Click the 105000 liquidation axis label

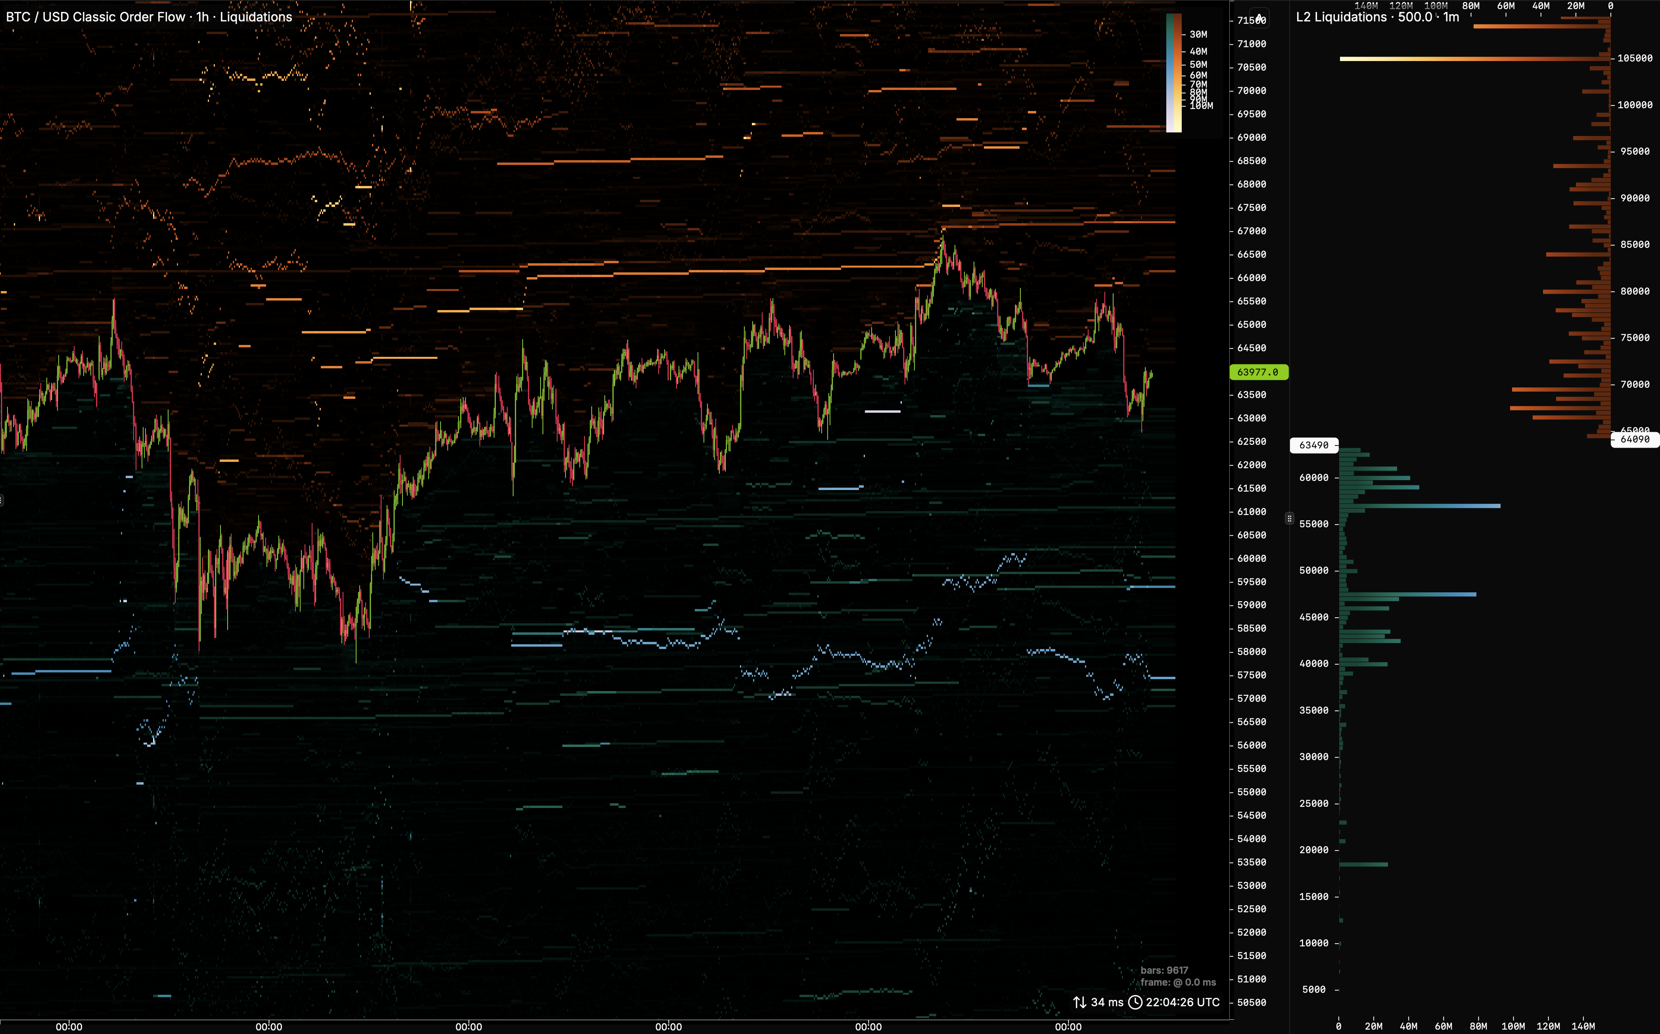[1635, 58]
